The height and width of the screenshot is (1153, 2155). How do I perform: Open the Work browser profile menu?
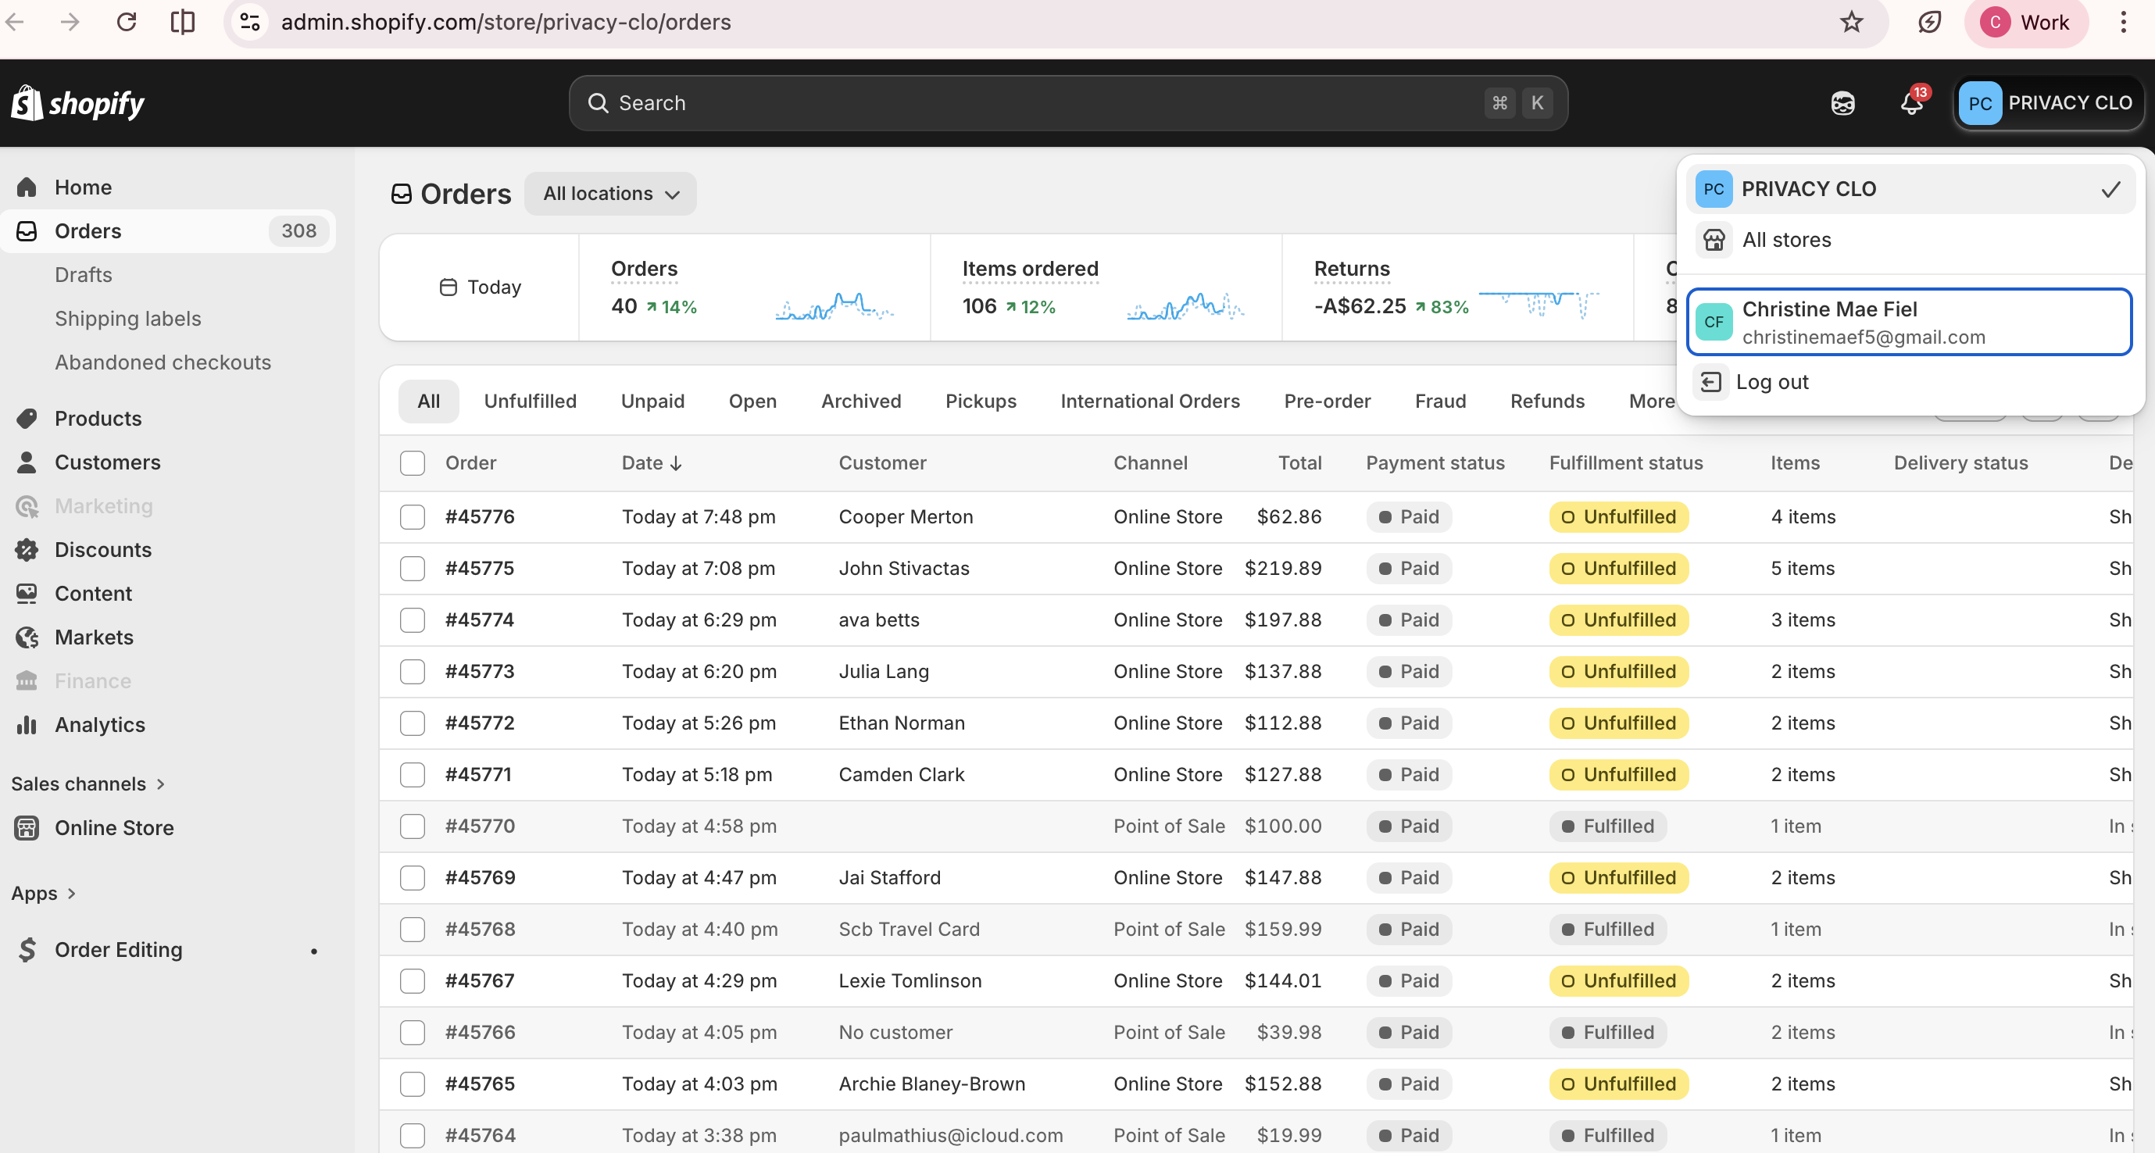(x=2026, y=22)
